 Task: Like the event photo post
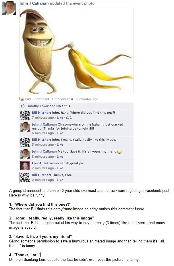[28, 99]
